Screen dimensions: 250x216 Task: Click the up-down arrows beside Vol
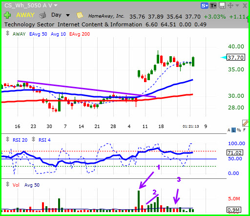point(7,184)
